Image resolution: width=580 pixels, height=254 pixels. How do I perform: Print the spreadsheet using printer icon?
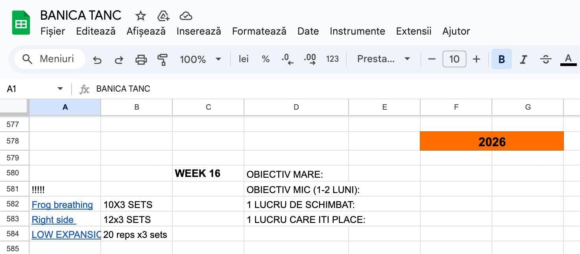tap(141, 59)
